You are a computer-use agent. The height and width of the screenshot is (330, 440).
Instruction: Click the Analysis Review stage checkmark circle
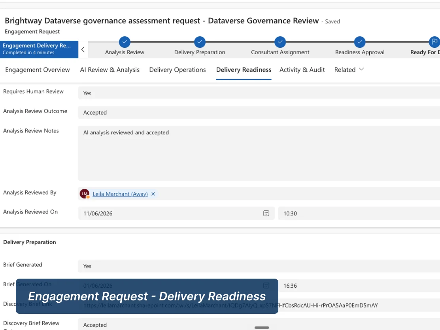[x=125, y=42]
